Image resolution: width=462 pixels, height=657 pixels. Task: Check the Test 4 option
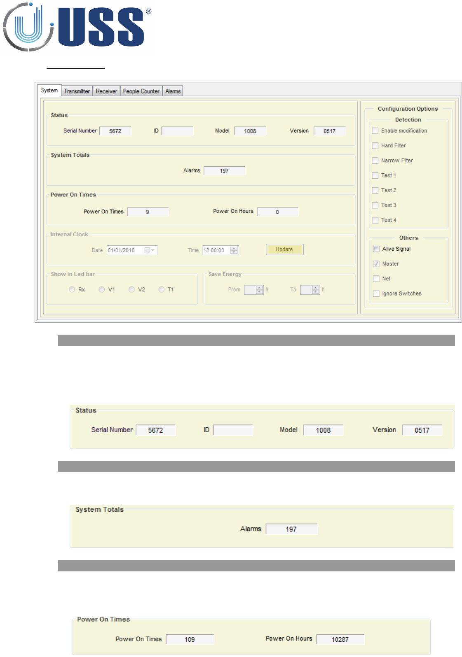click(375, 220)
